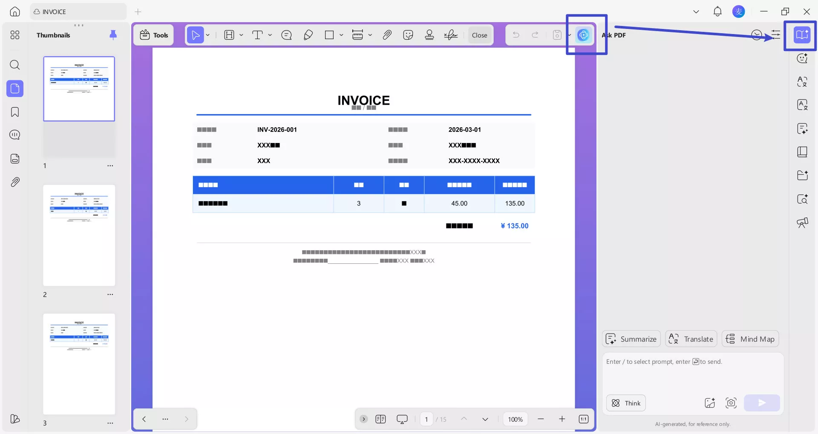Image resolution: width=818 pixels, height=434 pixels.
Task: Zoom in with the plus button
Action: click(562, 419)
